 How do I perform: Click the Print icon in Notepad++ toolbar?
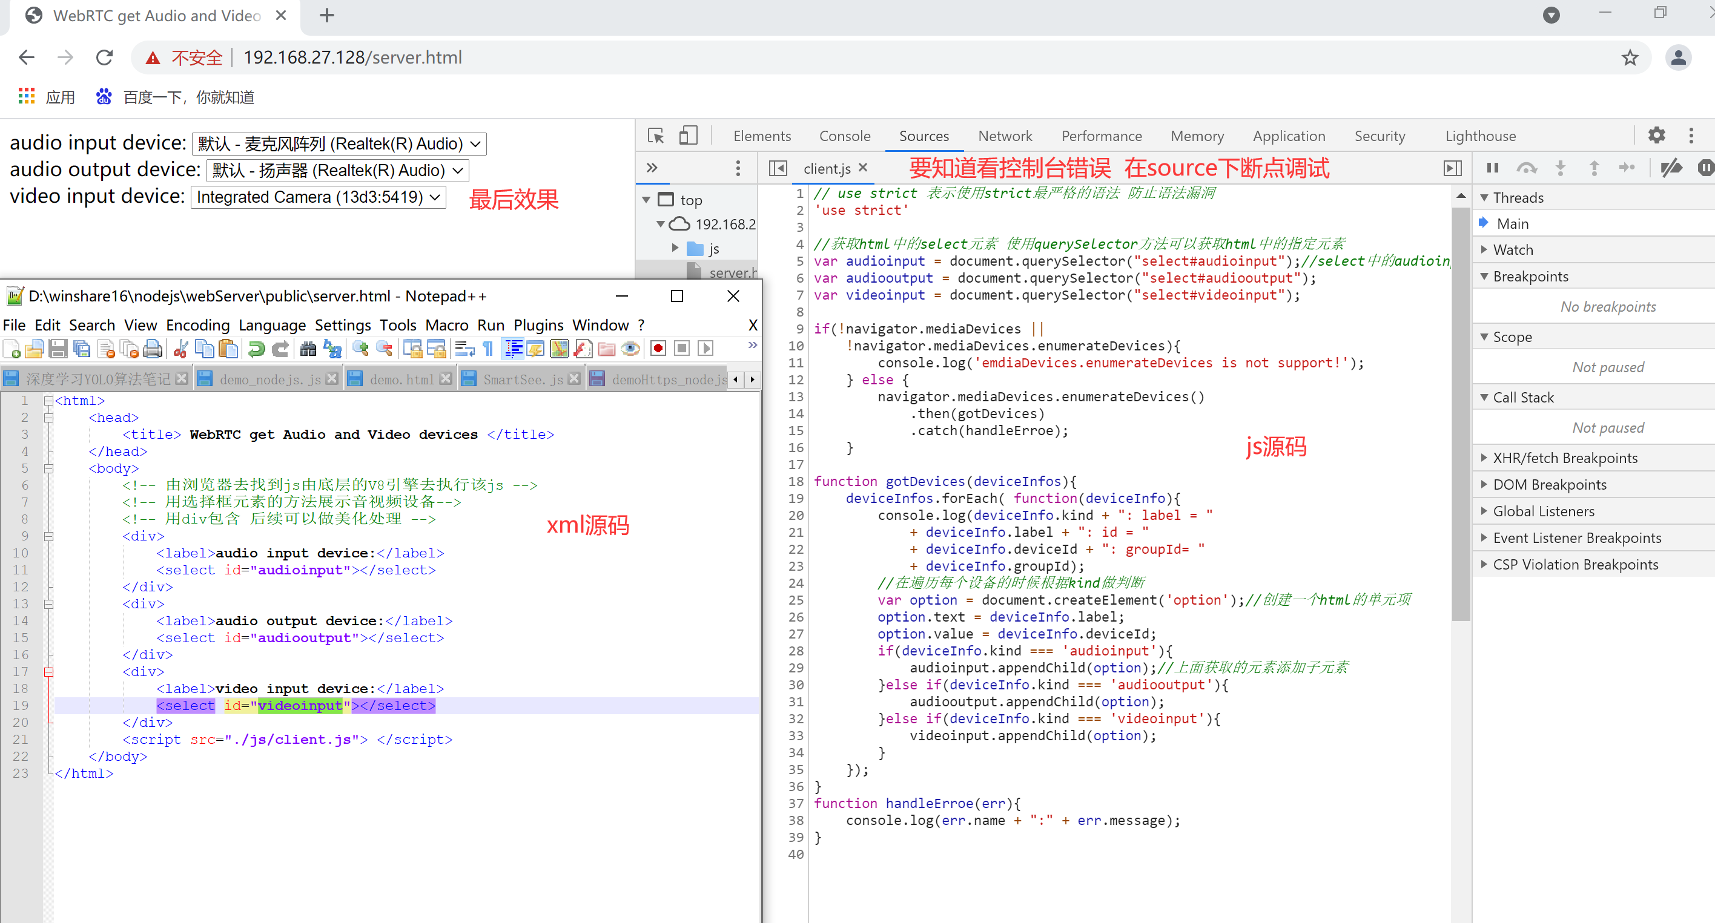pyautogui.click(x=154, y=349)
